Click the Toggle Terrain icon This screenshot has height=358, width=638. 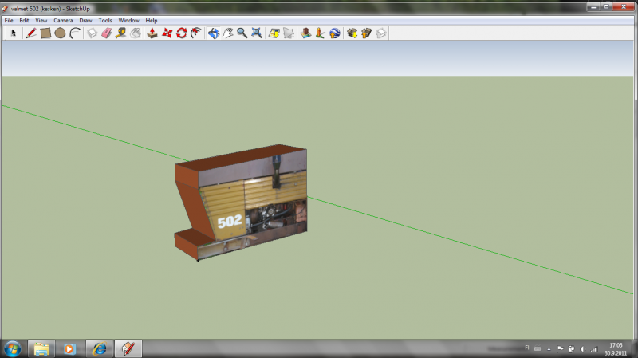pyautogui.click(x=289, y=33)
